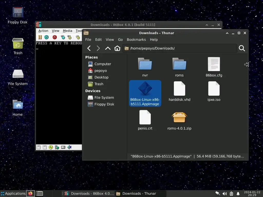
Task: Click the CD-ROM disc icon in 86Box status bar
Action: tap(51, 147)
